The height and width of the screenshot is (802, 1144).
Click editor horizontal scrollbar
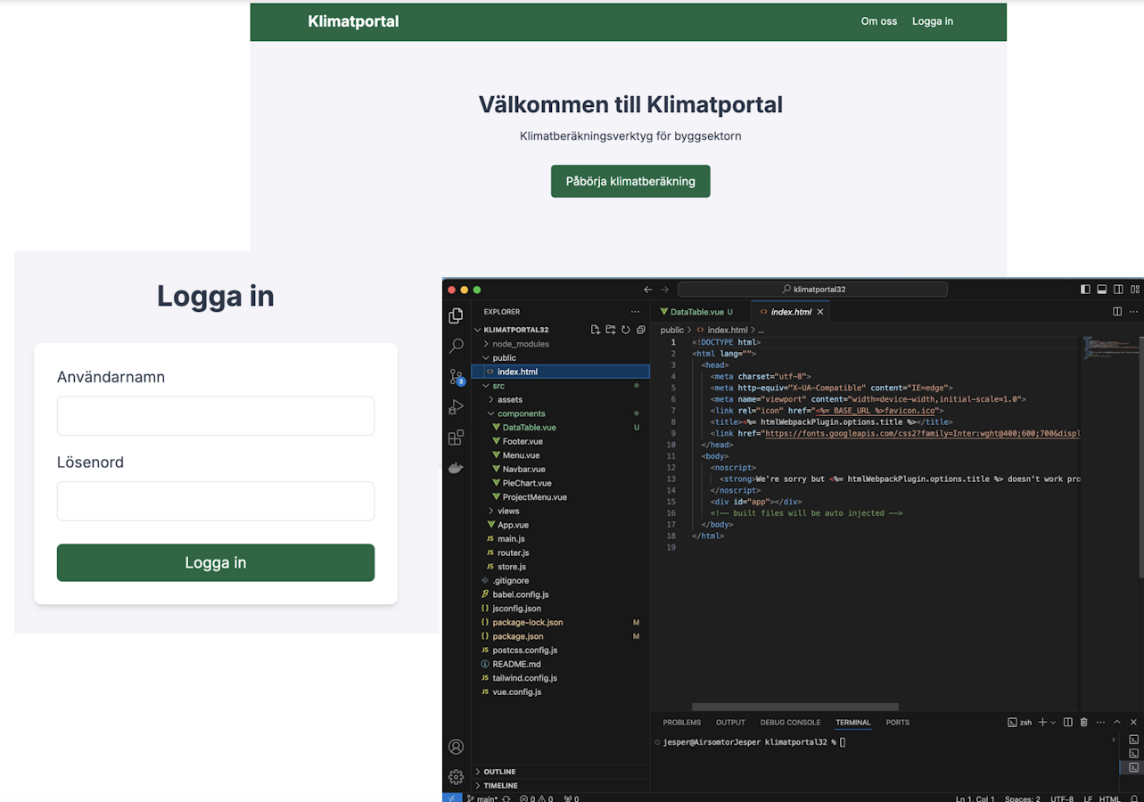click(795, 707)
